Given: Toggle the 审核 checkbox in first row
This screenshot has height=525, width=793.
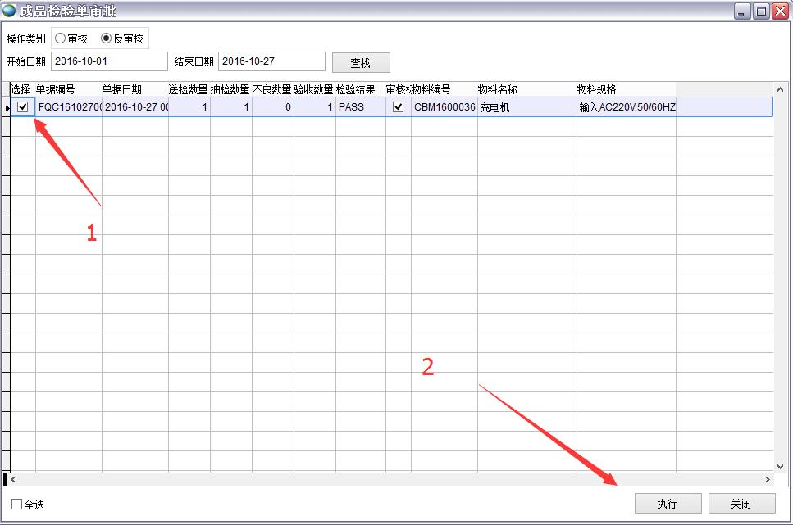Looking at the screenshot, I should click(399, 106).
